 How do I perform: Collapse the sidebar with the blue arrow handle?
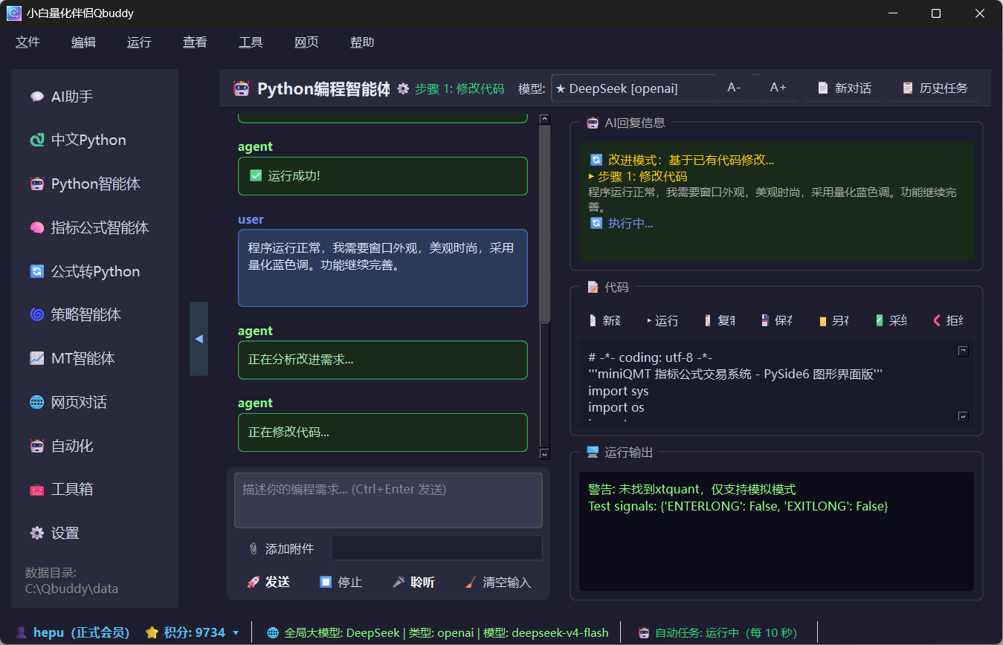(199, 339)
